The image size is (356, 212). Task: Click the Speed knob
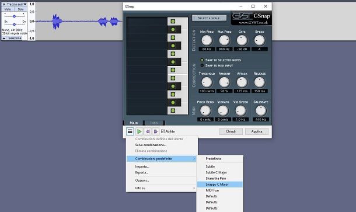(x=259, y=40)
